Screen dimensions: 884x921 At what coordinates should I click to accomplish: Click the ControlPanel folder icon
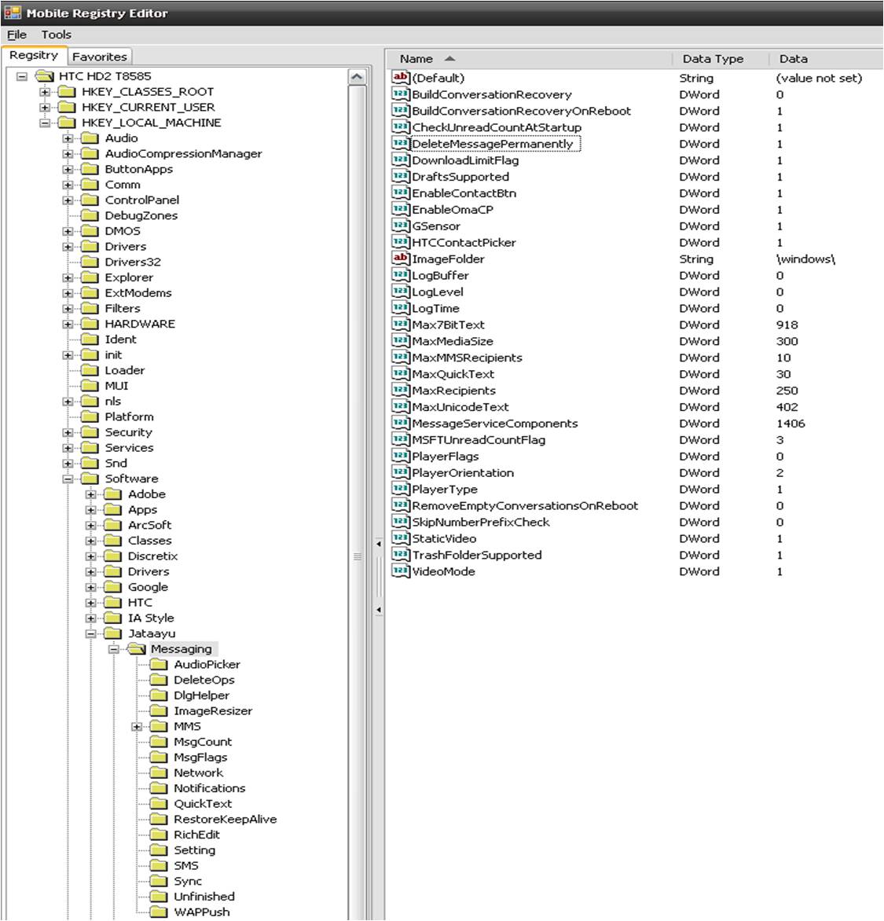(90, 200)
